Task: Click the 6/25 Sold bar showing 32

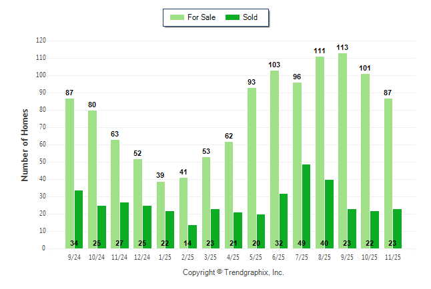Action: click(284, 220)
